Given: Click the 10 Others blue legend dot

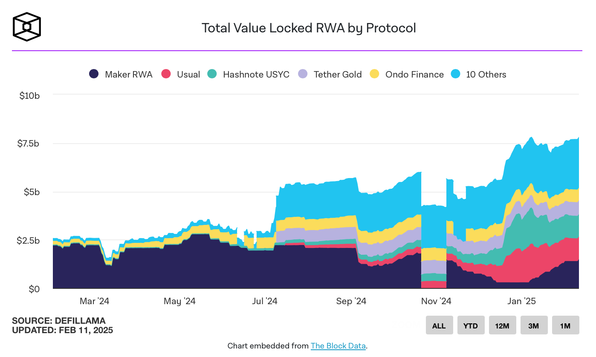Looking at the screenshot, I should (455, 74).
